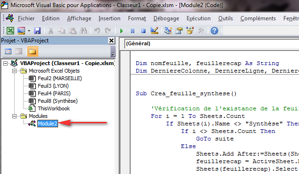The width and height of the screenshot is (299, 174).
Task: Select ThisWorkbook in project tree
Action: pos(54,108)
